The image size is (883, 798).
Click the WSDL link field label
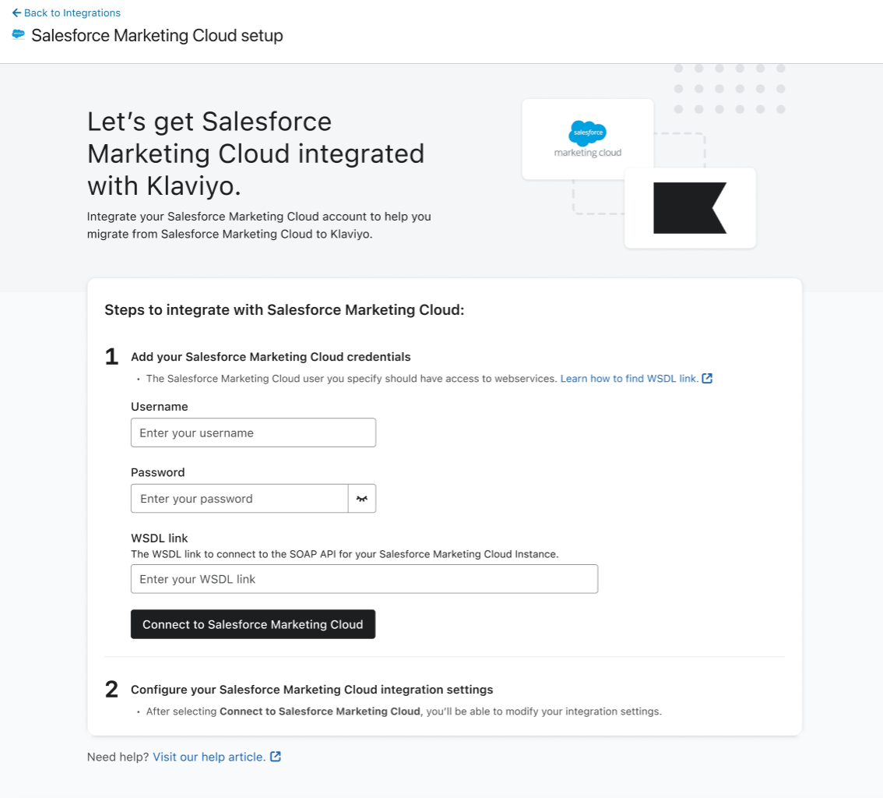160,538
